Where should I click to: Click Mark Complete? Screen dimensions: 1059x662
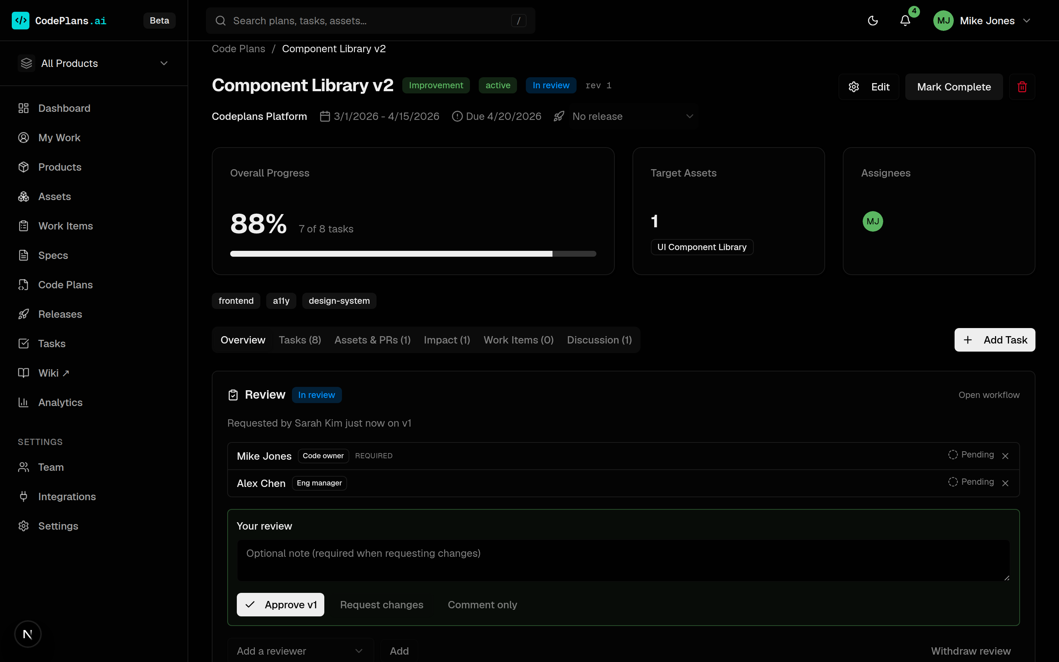point(953,87)
